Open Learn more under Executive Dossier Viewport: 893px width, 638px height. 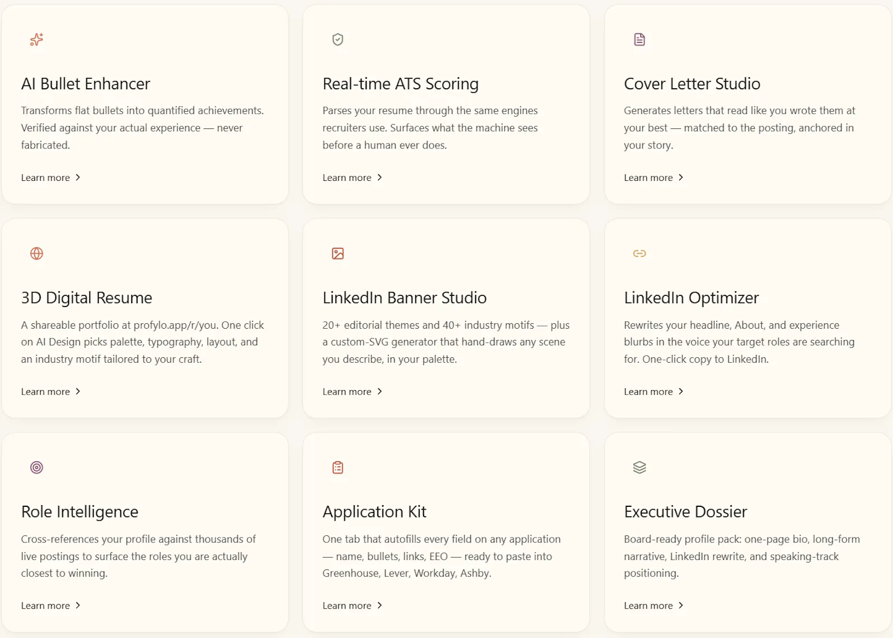[654, 605]
